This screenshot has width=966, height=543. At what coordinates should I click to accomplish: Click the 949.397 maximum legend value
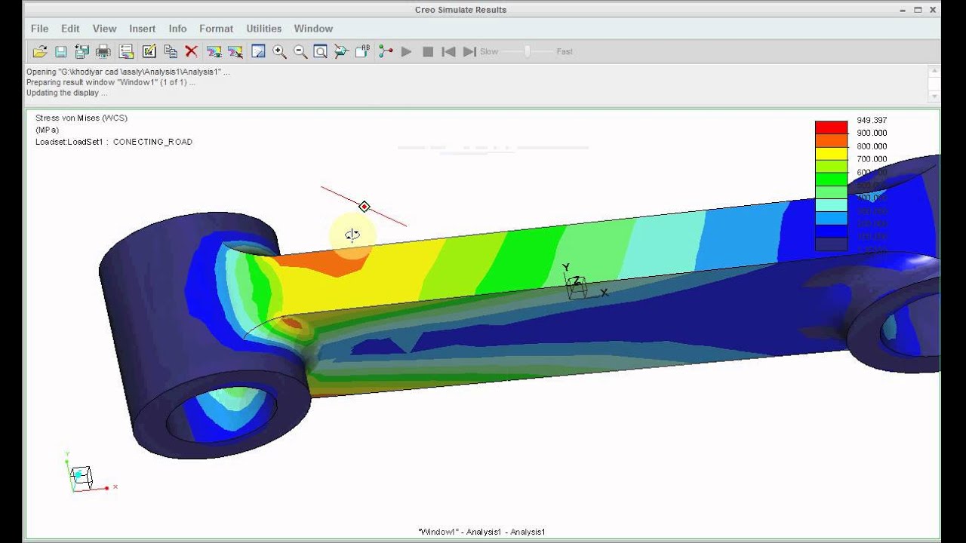pos(872,121)
